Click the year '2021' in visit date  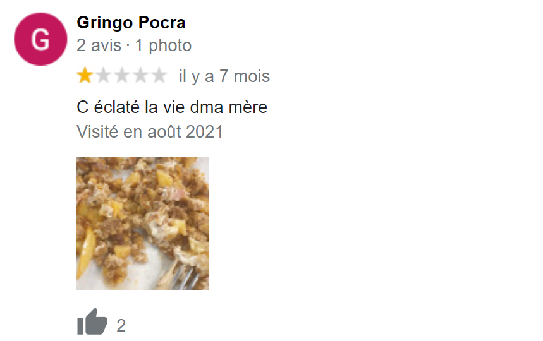(x=204, y=132)
